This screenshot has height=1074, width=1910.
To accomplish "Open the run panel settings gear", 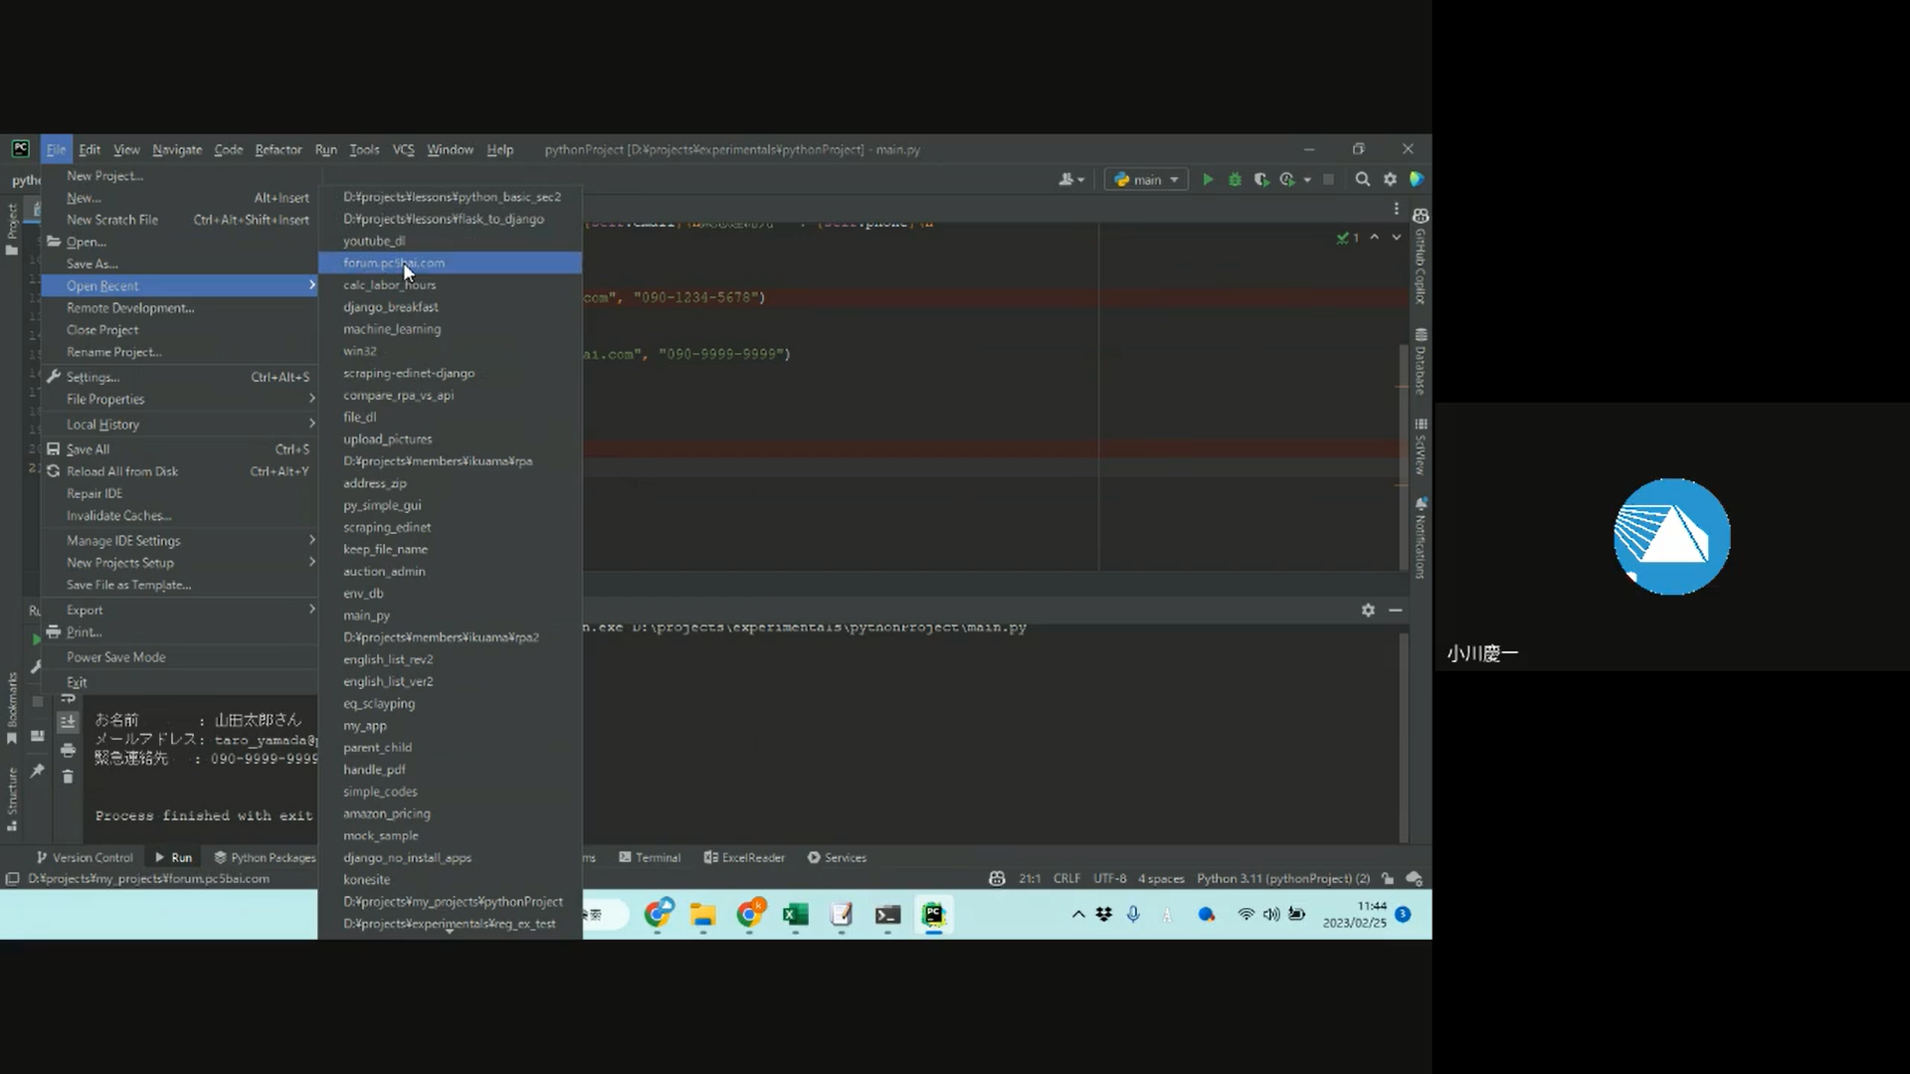I will click(x=1368, y=611).
